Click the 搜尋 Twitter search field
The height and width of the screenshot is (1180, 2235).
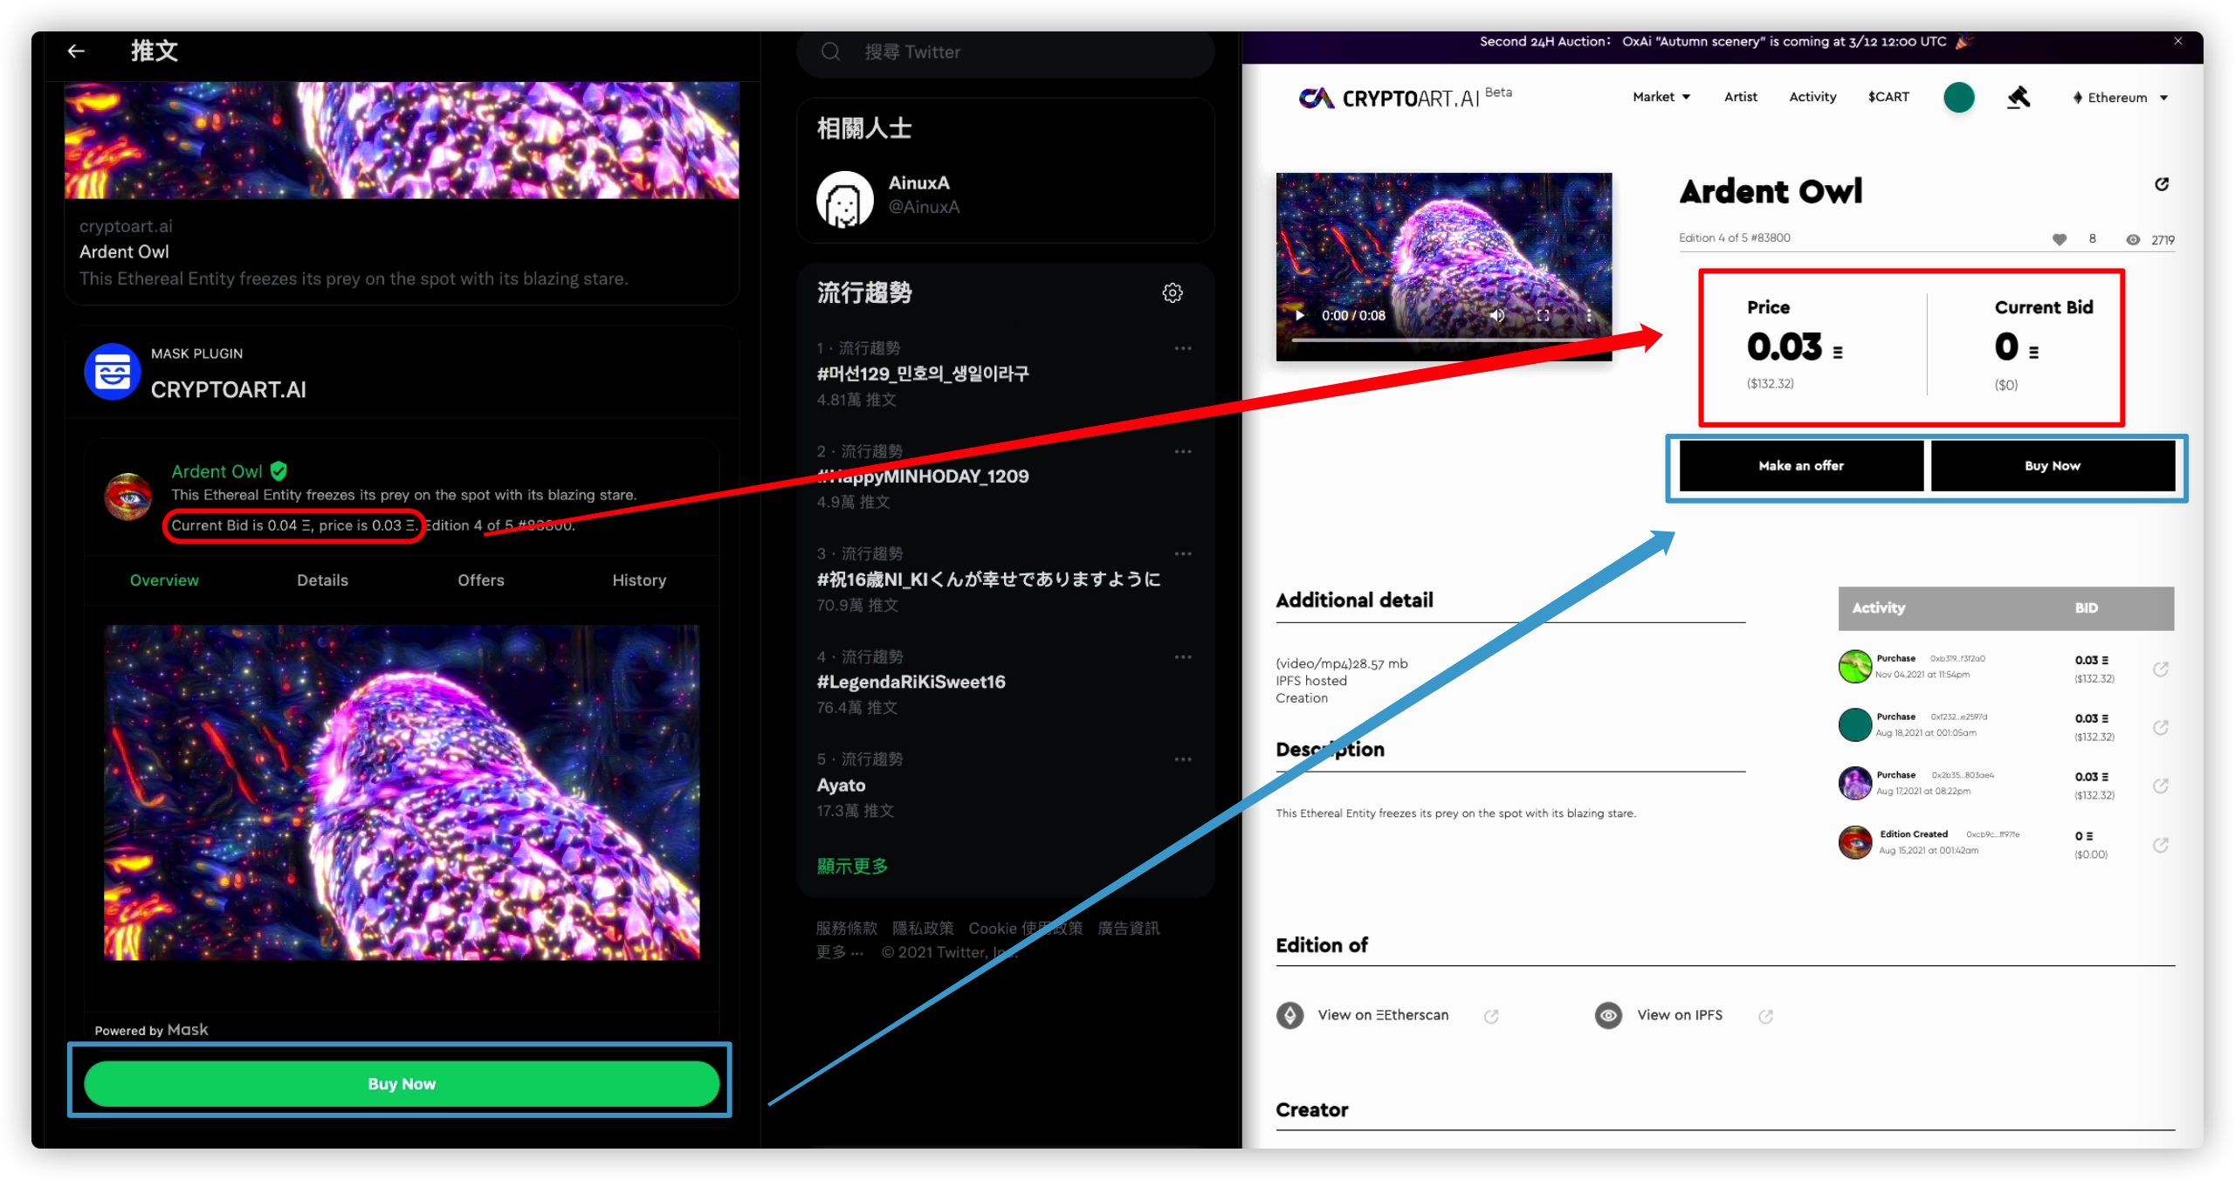(1004, 52)
